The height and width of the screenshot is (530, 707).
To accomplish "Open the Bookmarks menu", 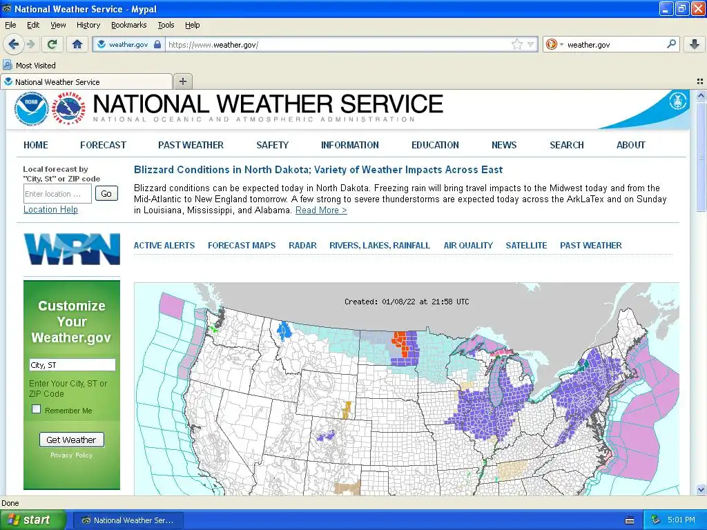I will (129, 25).
